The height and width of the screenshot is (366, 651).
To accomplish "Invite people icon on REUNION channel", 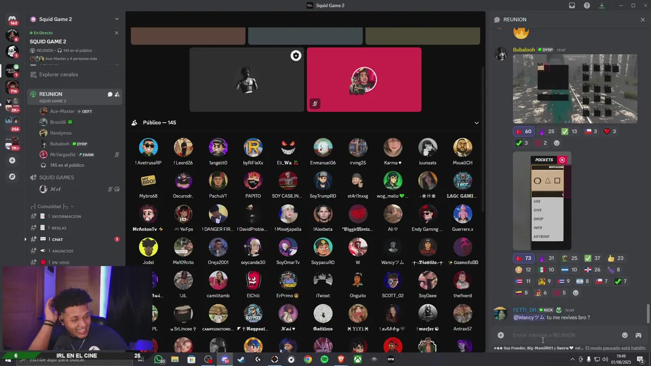I will click(x=117, y=94).
